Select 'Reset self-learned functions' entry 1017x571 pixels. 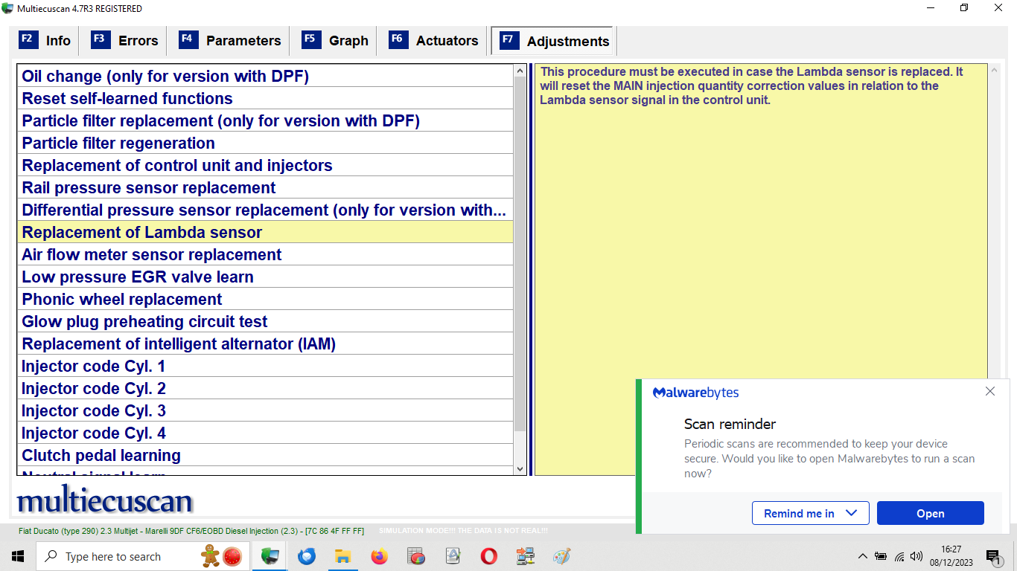click(265, 98)
